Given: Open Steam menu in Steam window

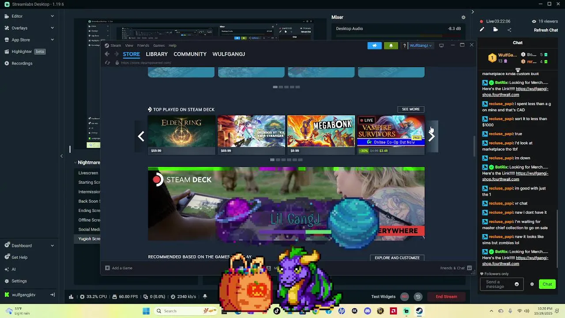Looking at the screenshot, I should tap(116, 45).
